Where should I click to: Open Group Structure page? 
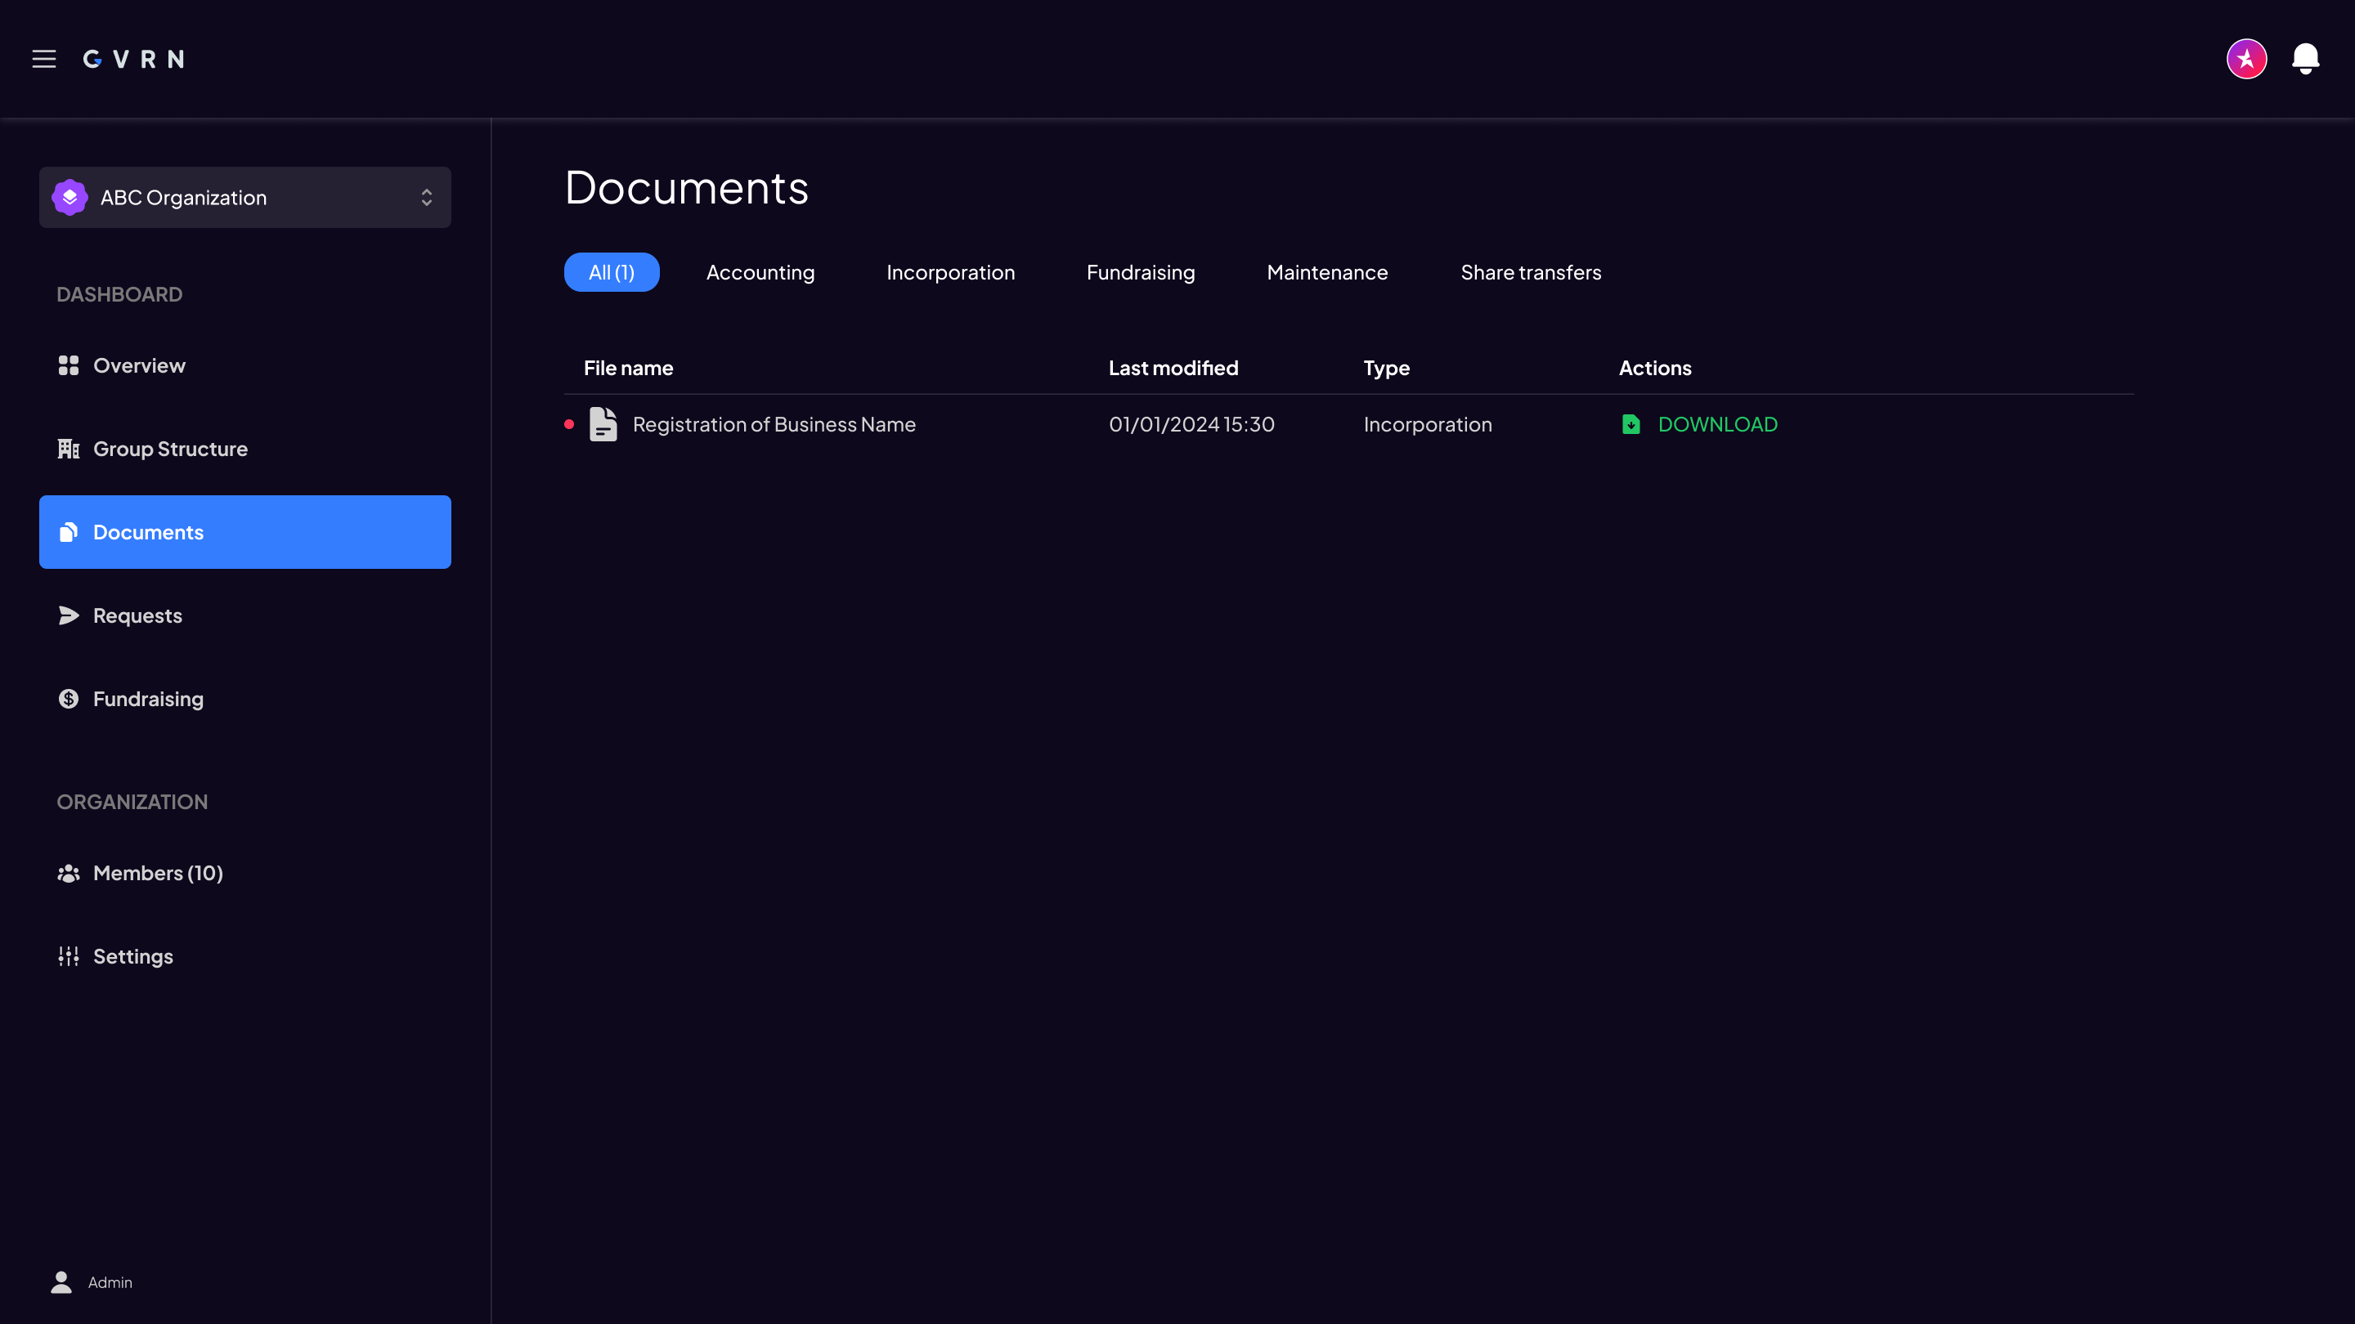pyautogui.click(x=245, y=449)
